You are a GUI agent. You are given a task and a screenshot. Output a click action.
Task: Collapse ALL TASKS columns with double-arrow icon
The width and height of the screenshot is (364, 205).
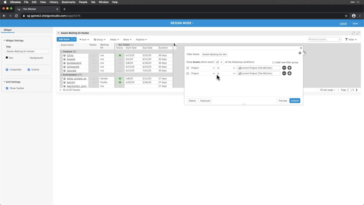(x=116, y=45)
